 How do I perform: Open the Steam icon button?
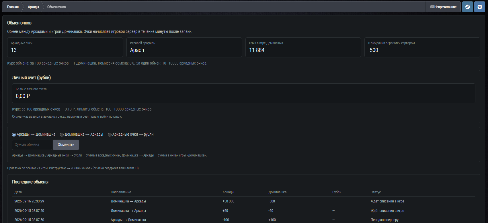coord(467,7)
